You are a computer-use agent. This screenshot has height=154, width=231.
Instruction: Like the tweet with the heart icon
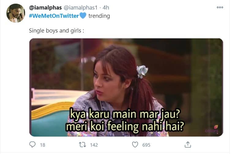(x=135, y=144)
